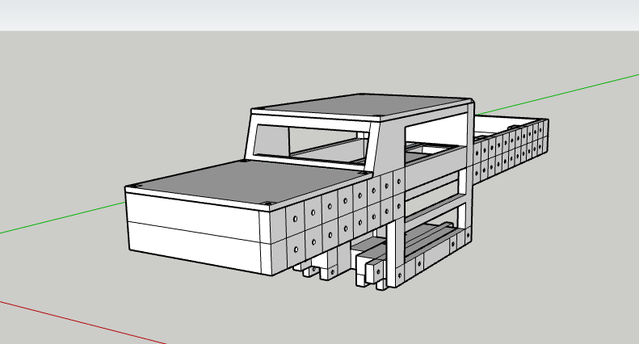Screen dimensions: 639x344
Task: Select the dark gray hood top face
Action: 249,181
